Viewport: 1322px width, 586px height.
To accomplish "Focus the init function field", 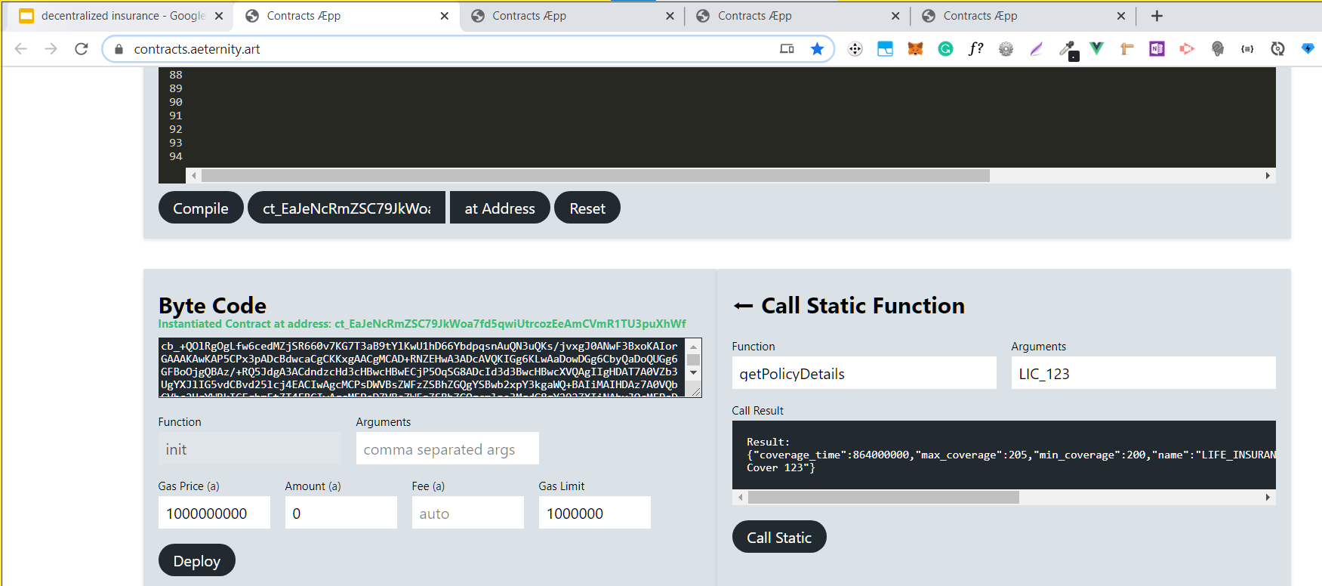I will click(x=250, y=449).
